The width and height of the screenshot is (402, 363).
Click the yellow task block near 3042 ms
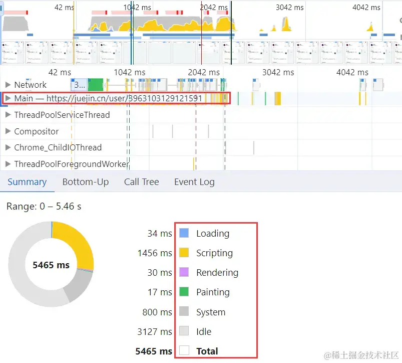(x=278, y=98)
